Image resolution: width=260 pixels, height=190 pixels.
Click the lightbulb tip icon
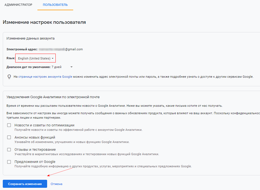(x=9, y=77)
